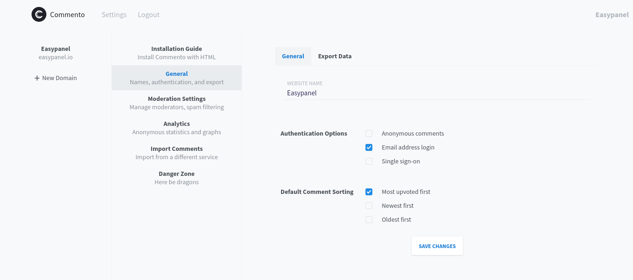Open Settings in top navigation

(x=114, y=15)
